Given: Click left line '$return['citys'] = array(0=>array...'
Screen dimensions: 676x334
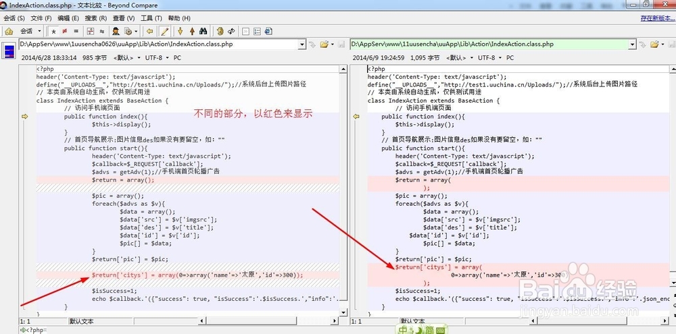Looking at the screenshot, I should [x=197, y=275].
